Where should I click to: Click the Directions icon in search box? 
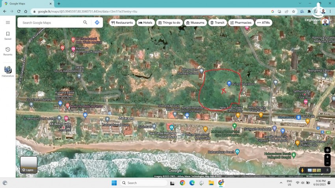click(x=97, y=22)
